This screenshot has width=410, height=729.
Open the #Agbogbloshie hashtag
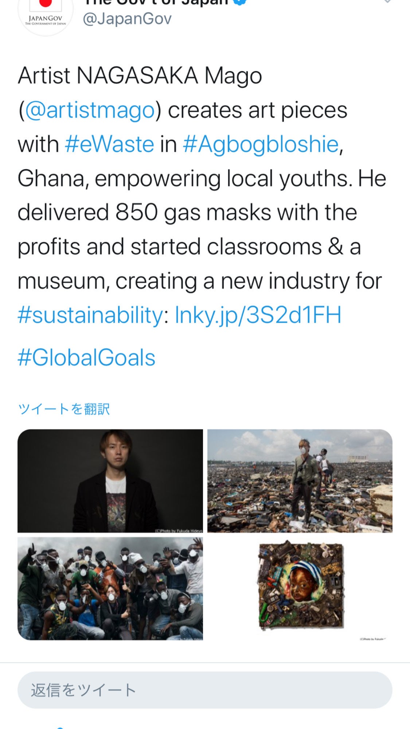click(261, 144)
